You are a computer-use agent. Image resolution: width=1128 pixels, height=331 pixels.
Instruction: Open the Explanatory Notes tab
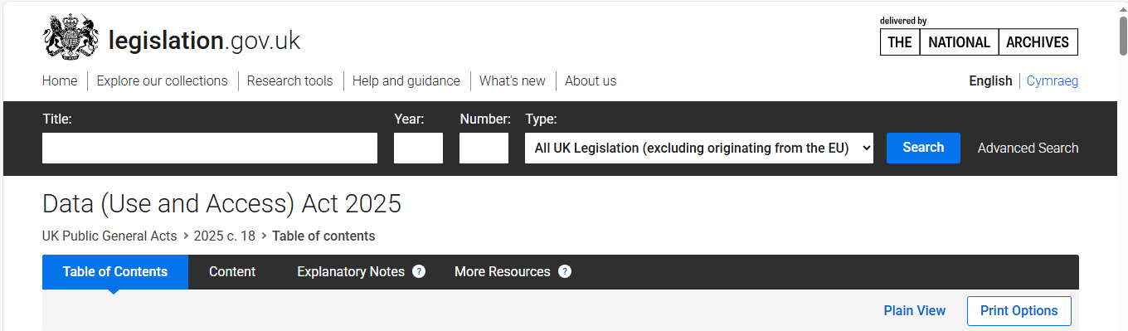pyautogui.click(x=351, y=271)
